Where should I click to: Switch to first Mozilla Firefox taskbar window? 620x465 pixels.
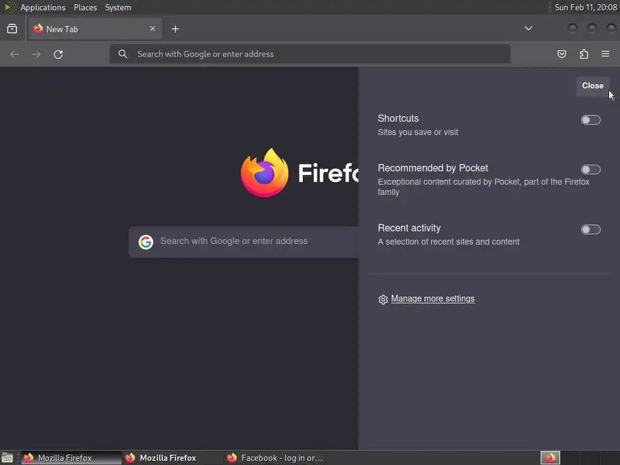[x=71, y=458]
